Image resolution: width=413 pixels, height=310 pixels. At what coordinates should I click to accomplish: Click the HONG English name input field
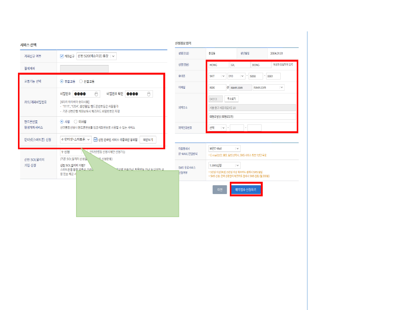tap(218, 65)
